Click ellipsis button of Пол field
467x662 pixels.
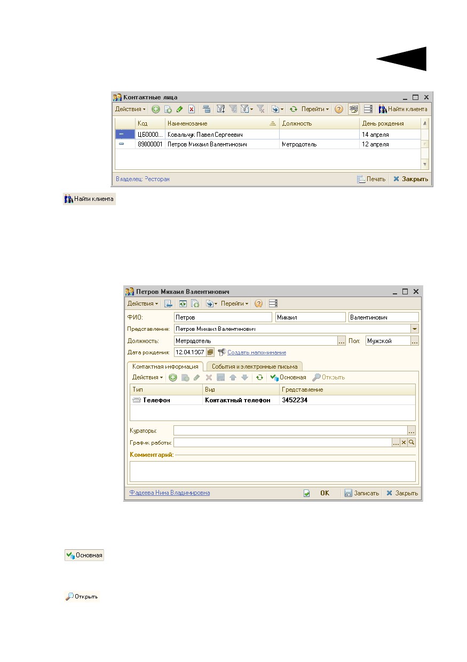(x=415, y=341)
